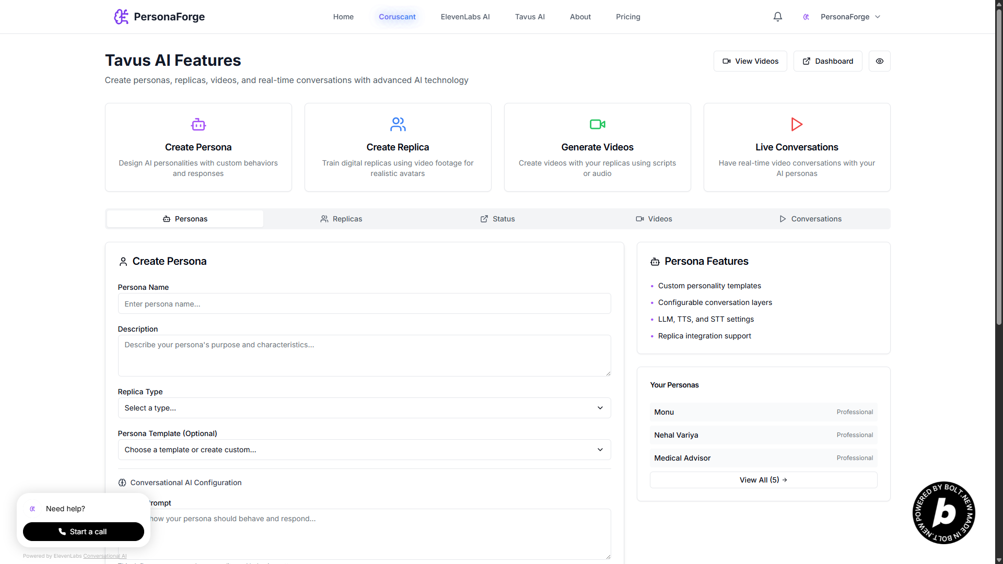
Task: Click the users icon in Create Replica card
Action: [x=398, y=124]
